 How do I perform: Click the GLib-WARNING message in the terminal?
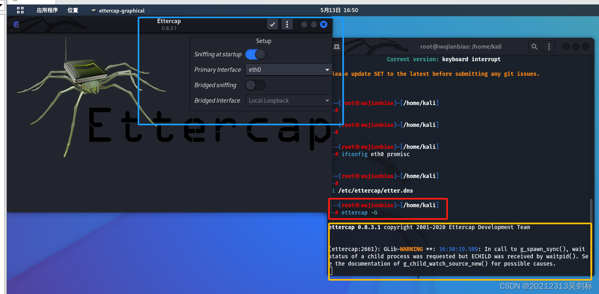coord(458,256)
